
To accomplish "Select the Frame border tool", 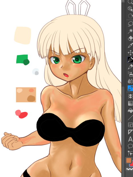I will (x=130, y=125).
